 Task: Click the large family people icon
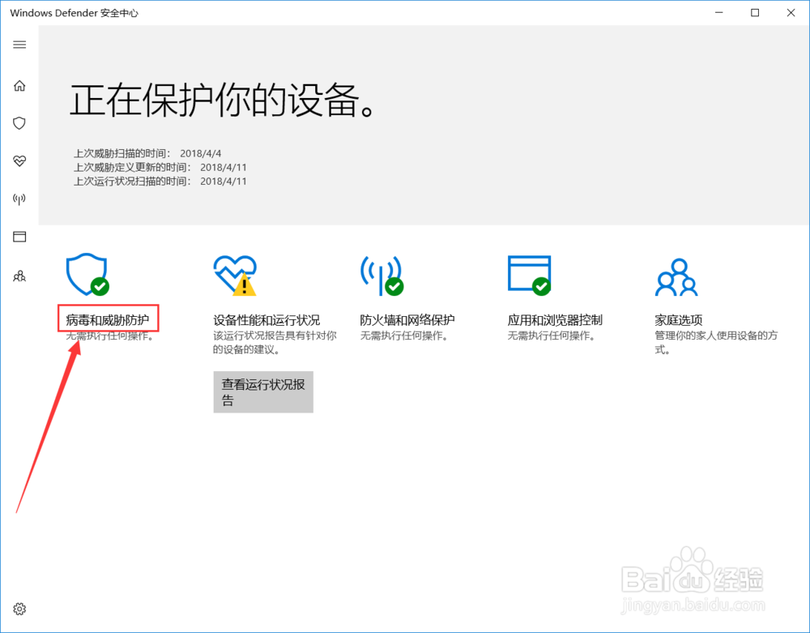pos(676,277)
